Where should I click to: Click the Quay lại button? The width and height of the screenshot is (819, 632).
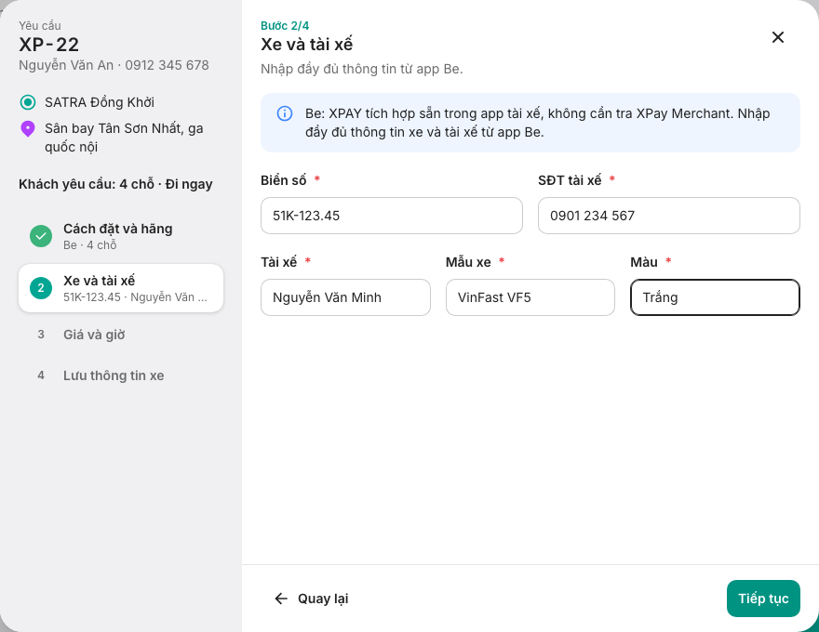point(311,599)
